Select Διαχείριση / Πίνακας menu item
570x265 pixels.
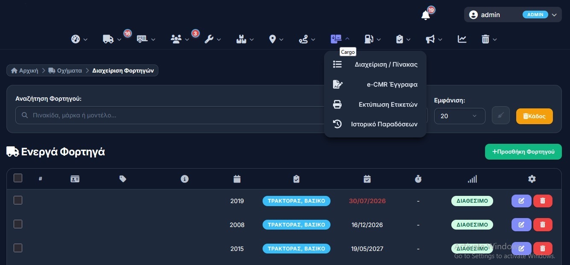[x=375, y=64]
